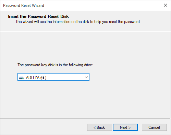Dismiss the dialog with the Cancel button
The width and height of the screenshot is (171, 135).
click(x=154, y=127)
